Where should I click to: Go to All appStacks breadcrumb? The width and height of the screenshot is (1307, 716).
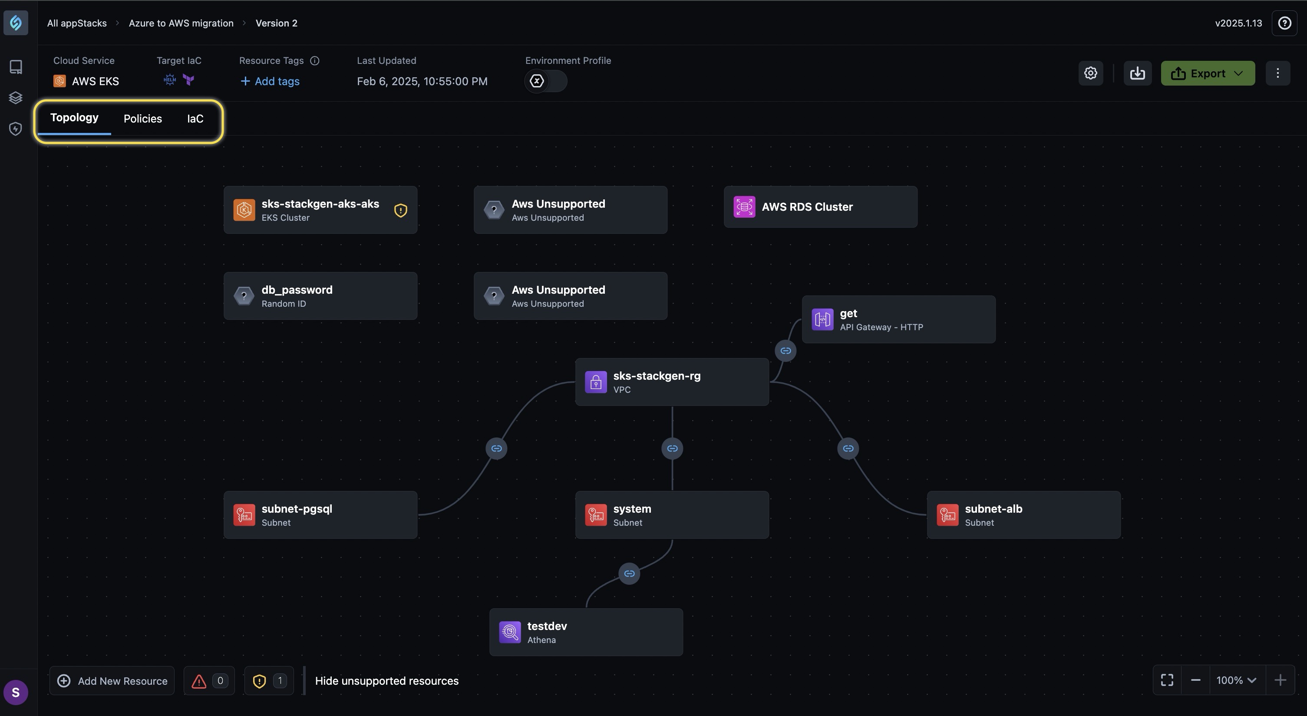pos(76,23)
